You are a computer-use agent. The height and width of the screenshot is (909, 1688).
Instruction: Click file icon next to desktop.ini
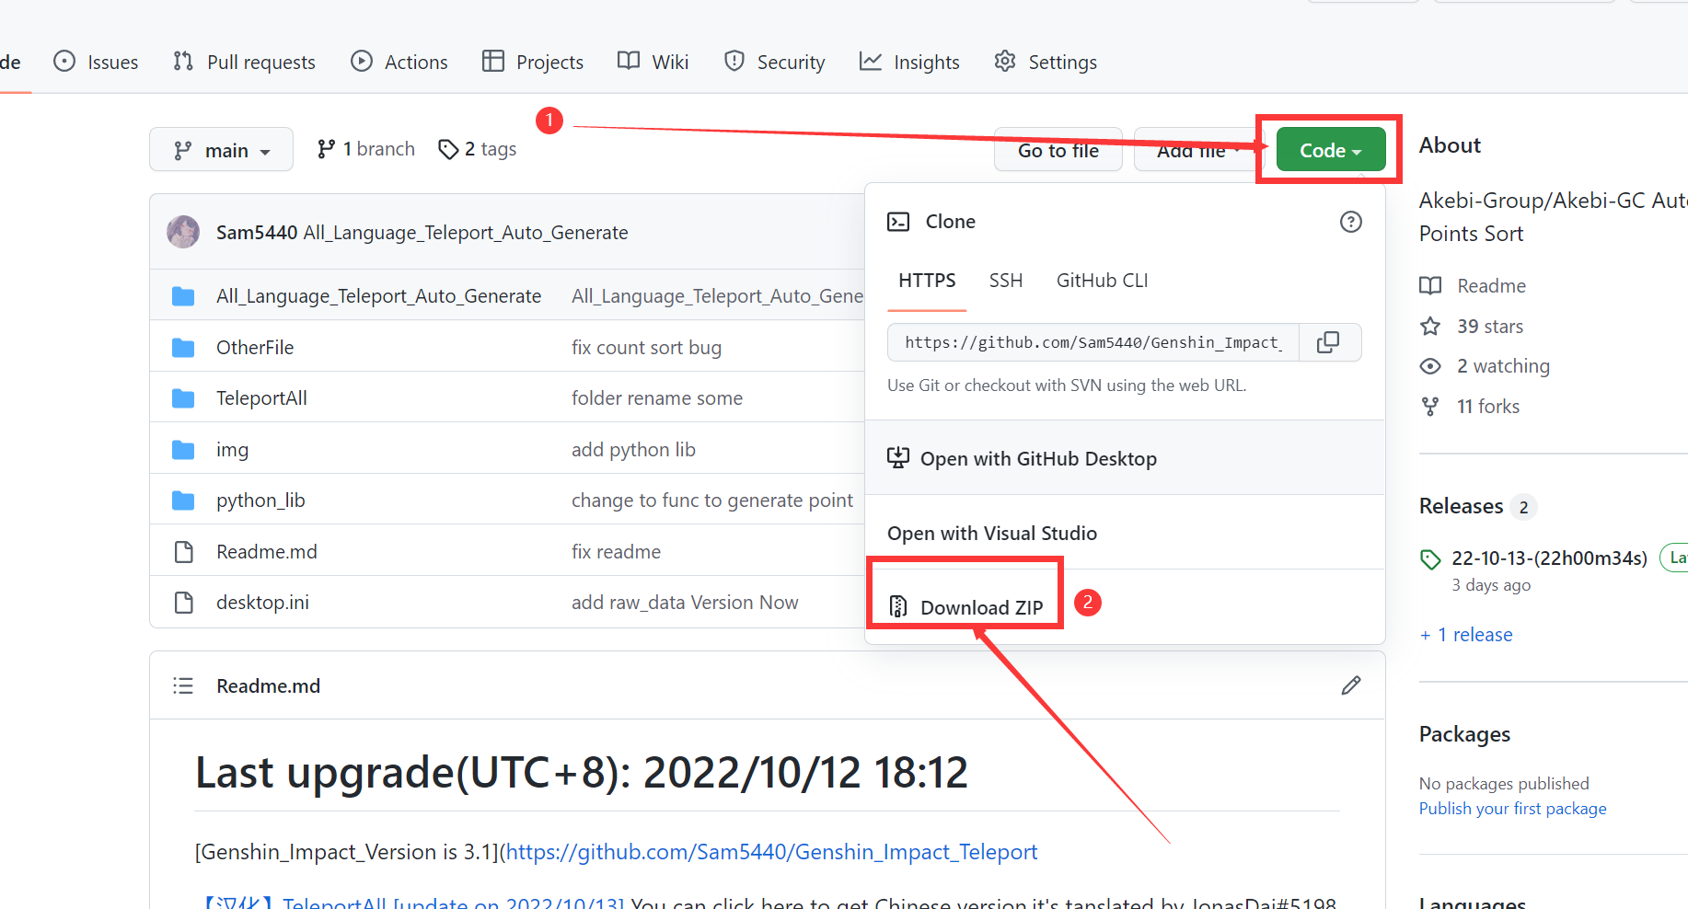click(184, 603)
